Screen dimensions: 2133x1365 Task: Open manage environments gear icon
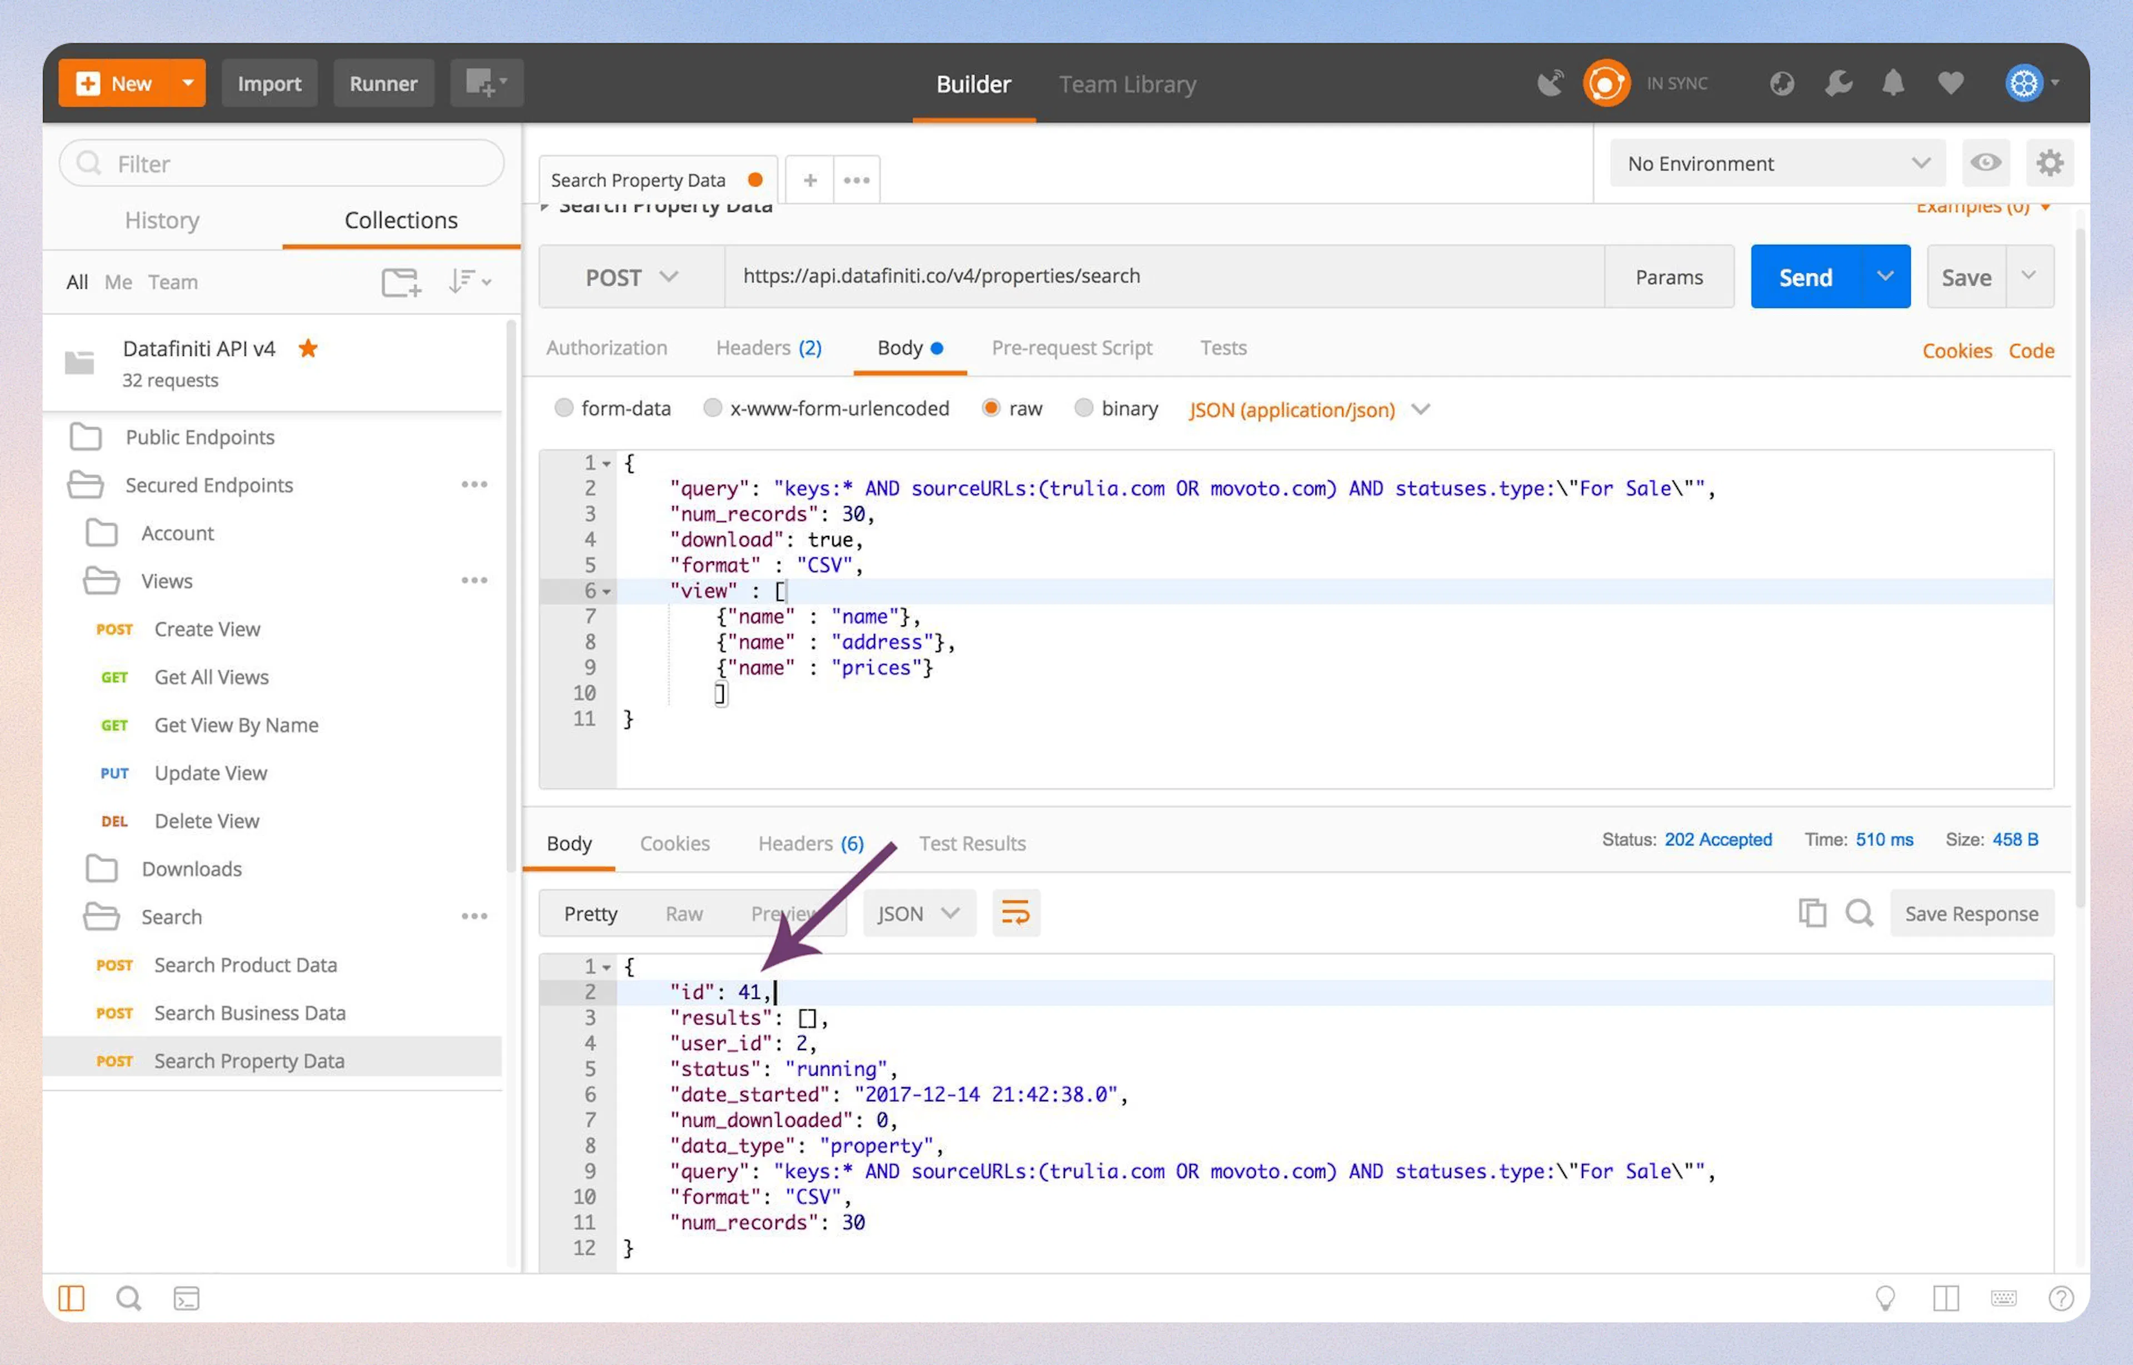[x=2049, y=163]
